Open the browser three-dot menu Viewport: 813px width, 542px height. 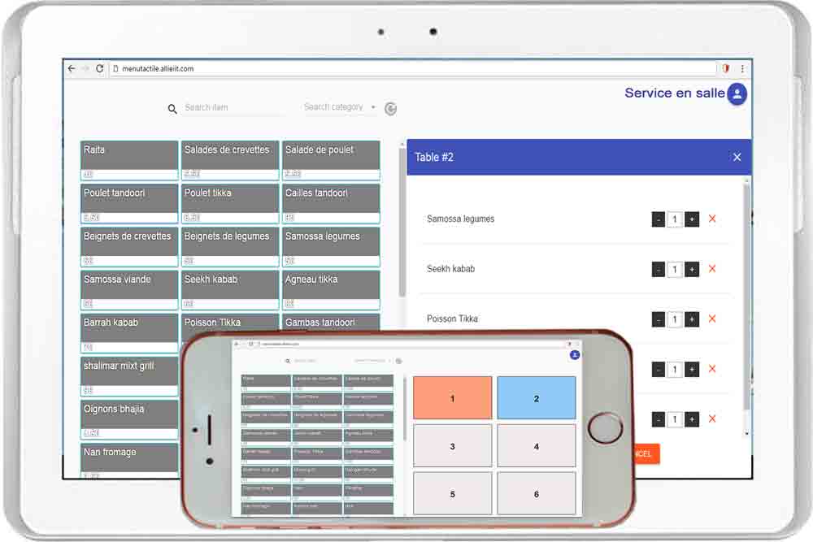(x=741, y=69)
